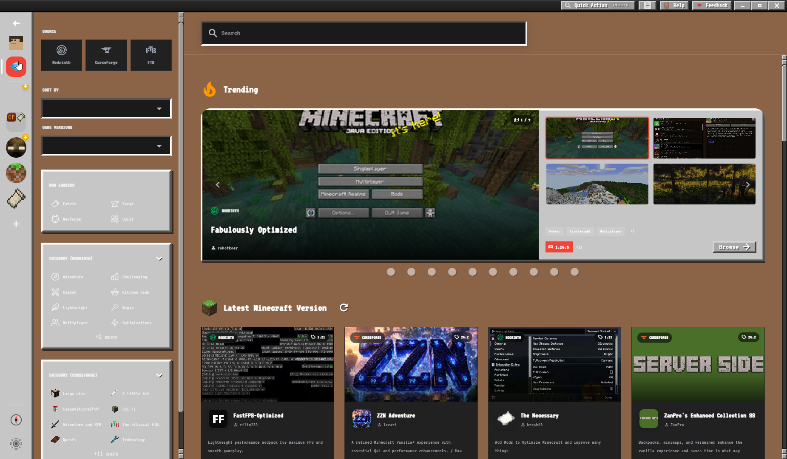Toggle the Kitchen Sink category filter
787x459 pixels.
[130, 292]
